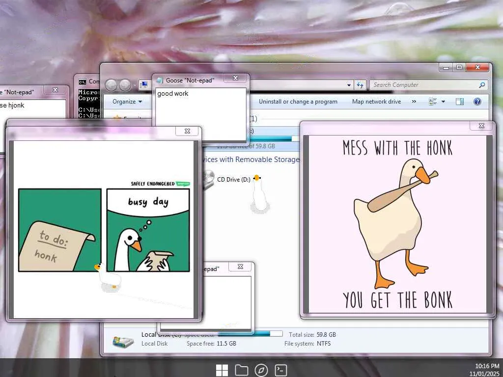Open the Organize dropdown menu
503x377 pixels.
point(127,102)
